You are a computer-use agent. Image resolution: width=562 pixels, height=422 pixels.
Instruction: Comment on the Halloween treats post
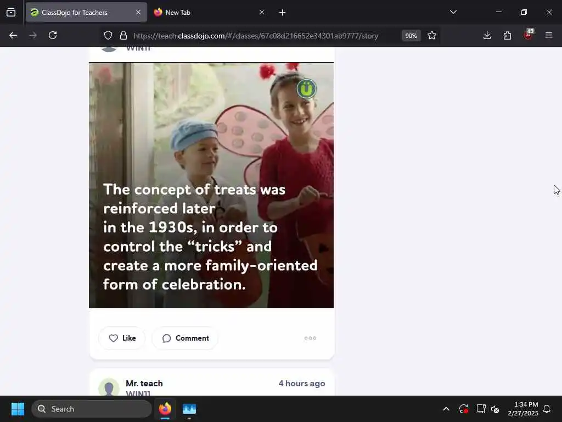coord(186,338)
